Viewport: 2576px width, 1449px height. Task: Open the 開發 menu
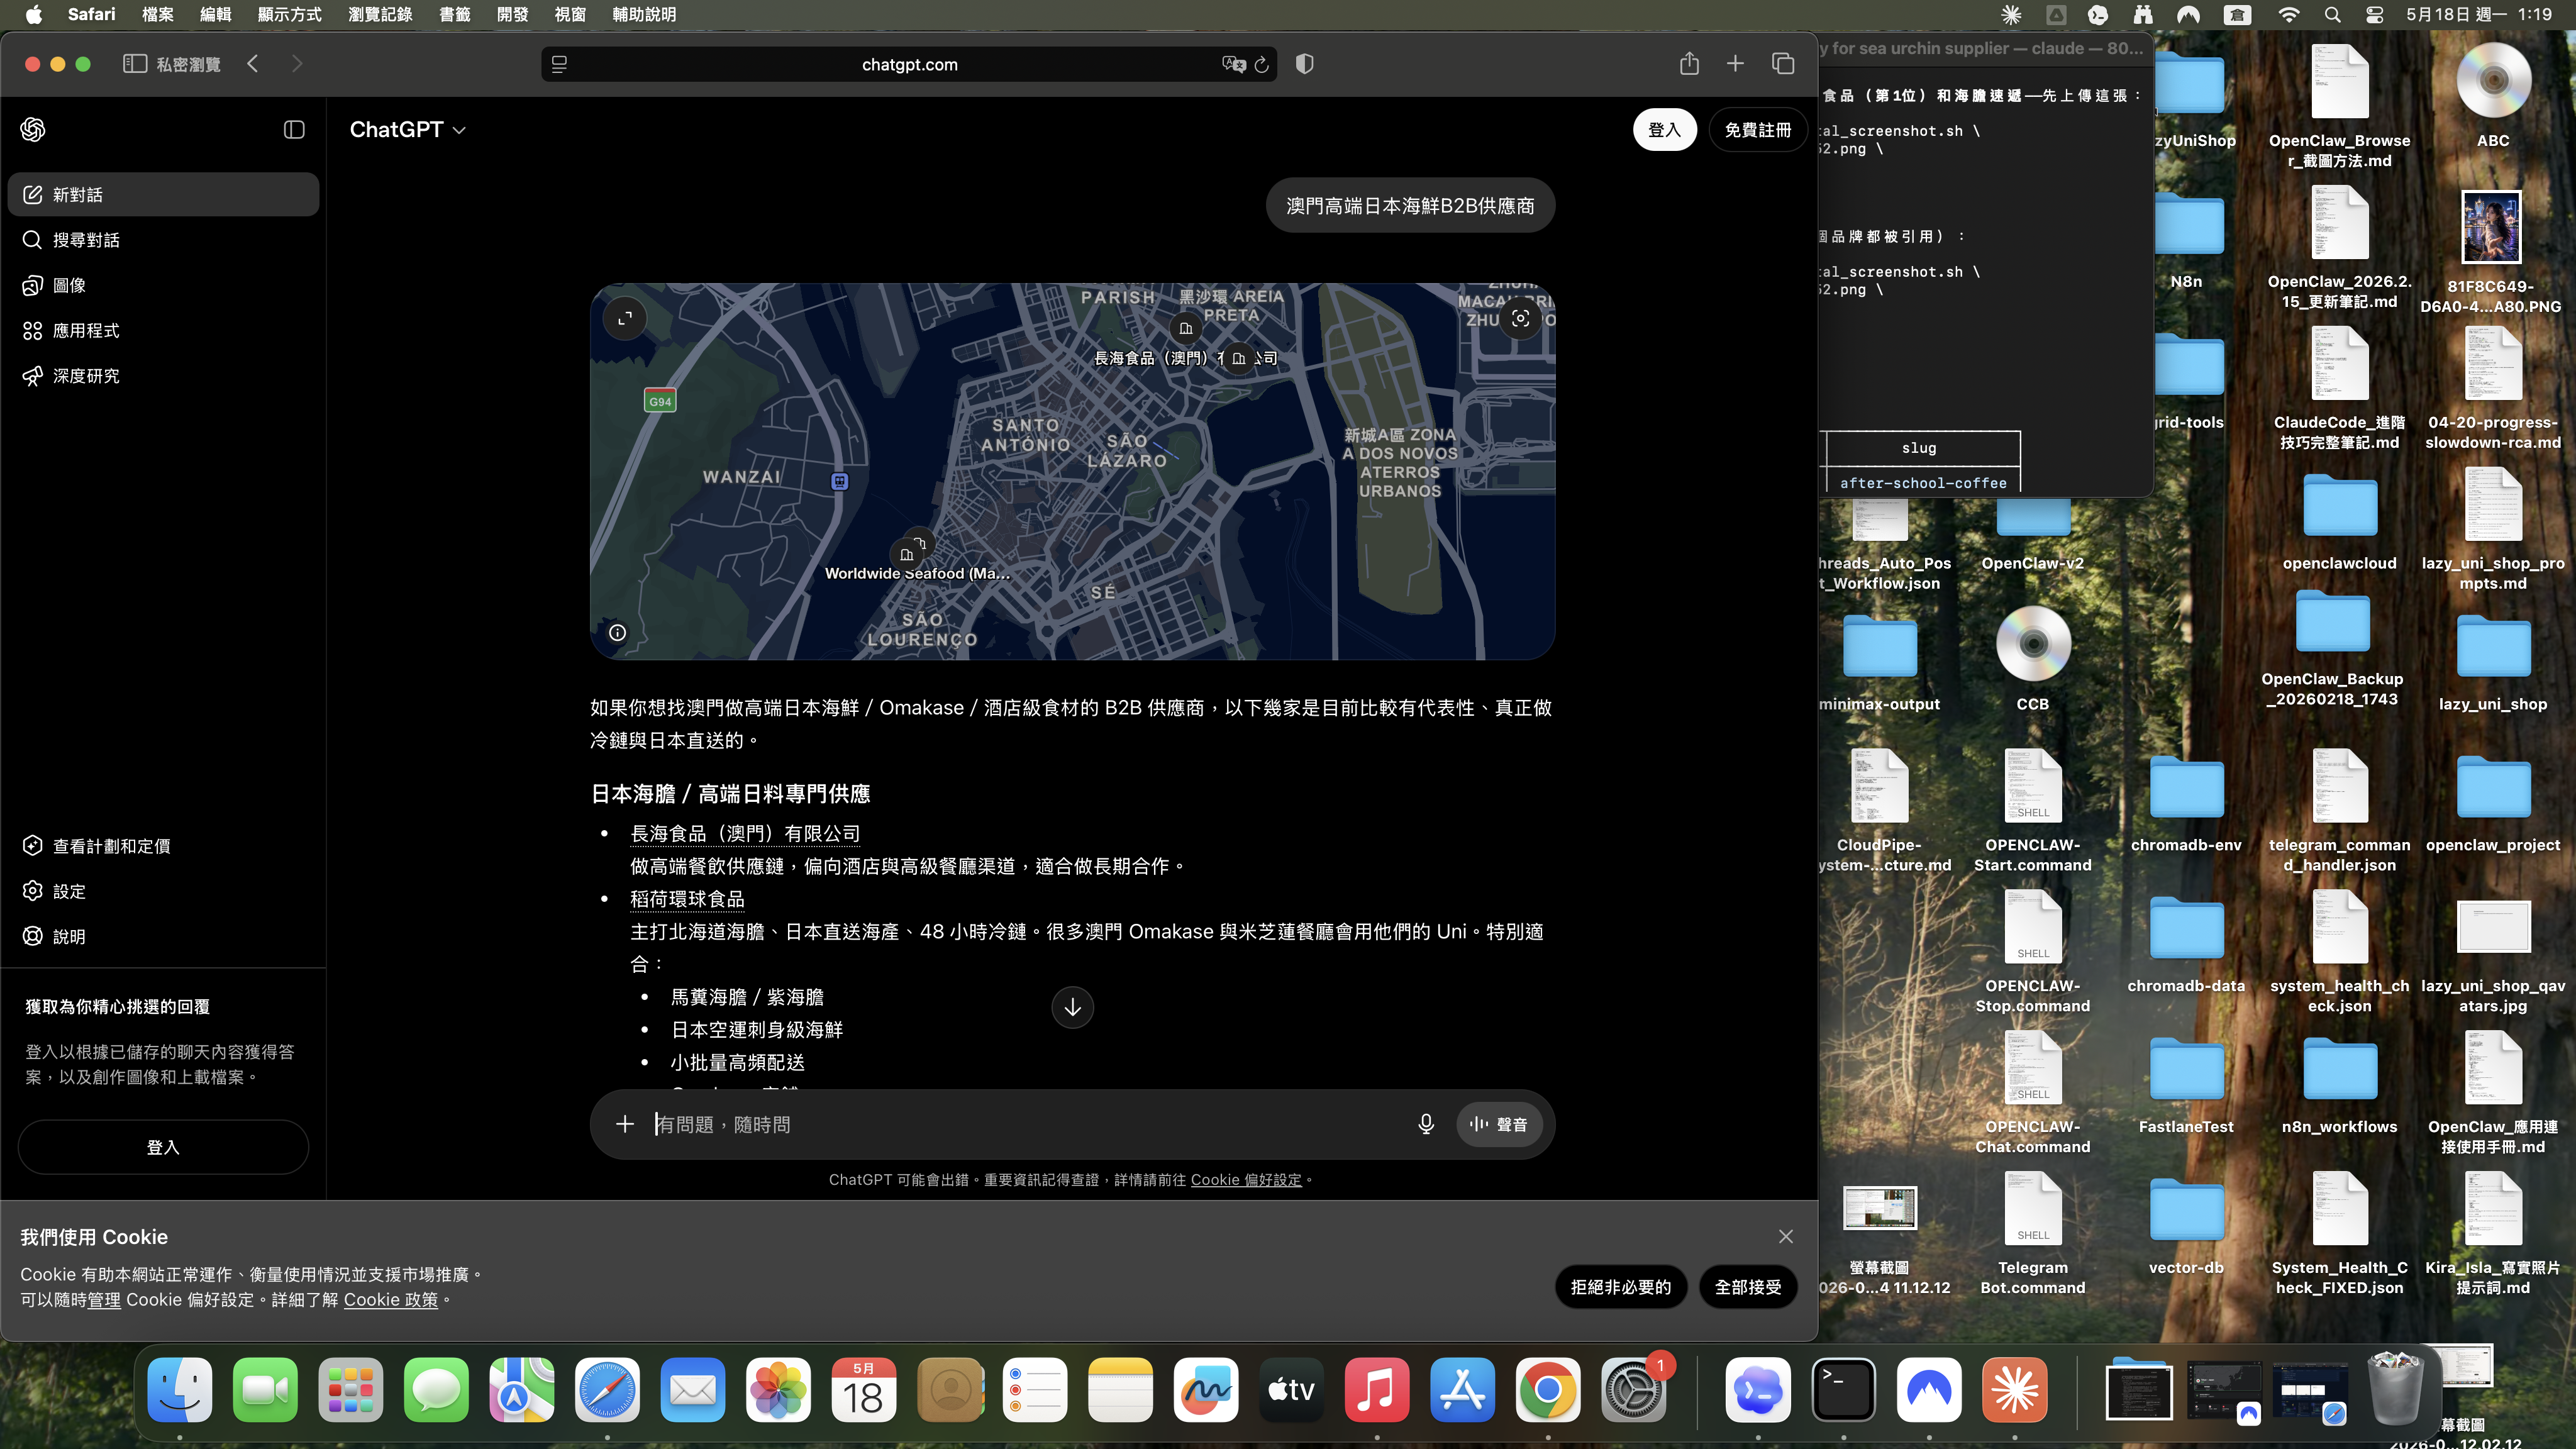click(512, 14)
